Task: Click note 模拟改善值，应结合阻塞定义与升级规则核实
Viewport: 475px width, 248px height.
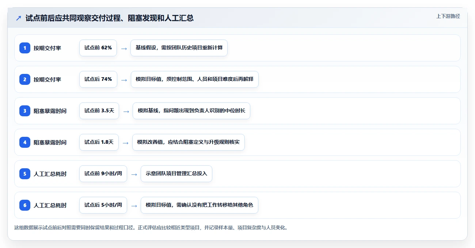Action: [x=189, y=142]
